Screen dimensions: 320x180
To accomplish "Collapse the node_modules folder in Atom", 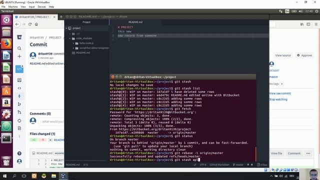I will point(70,38).
